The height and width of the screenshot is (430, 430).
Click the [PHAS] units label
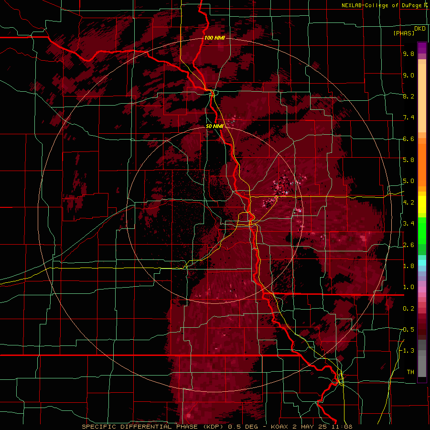coord(404,33)
